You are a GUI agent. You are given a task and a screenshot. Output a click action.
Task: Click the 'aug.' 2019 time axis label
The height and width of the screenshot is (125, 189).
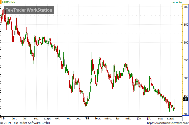pos(160,118)
